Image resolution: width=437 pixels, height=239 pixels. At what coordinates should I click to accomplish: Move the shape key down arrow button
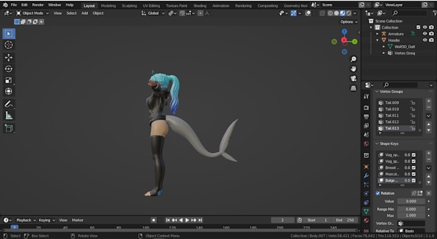[x=429, y=182]
